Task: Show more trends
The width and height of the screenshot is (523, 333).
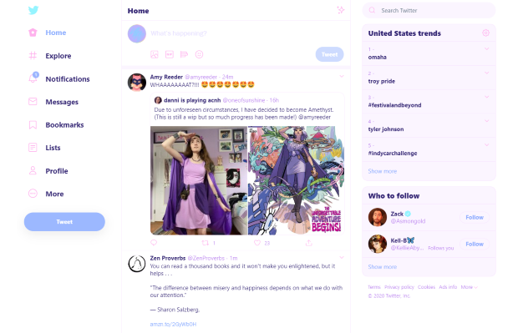Action: (x=383, y=171)
